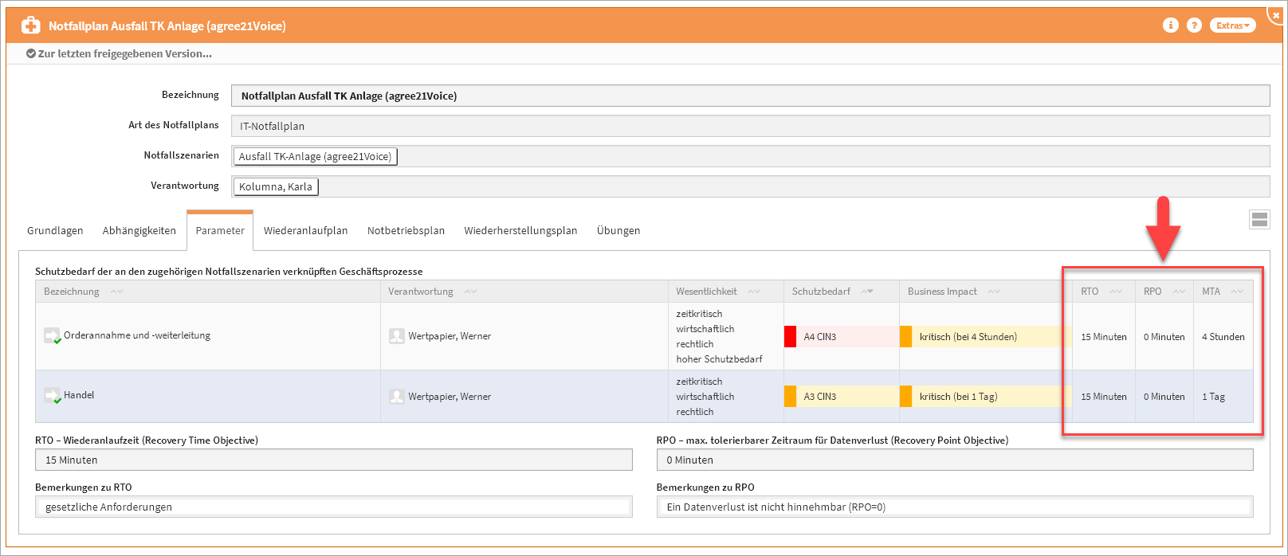This screenshot has height=556, width=1288.
Task: Open the Extras dropdown menu
Action: point(1232,25)
